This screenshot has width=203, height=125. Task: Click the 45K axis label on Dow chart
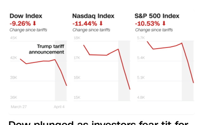[x=14, y=38]
